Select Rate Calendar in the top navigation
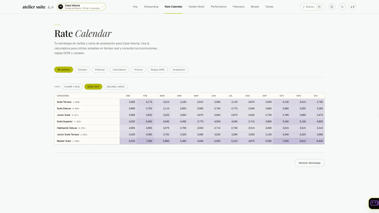This screenshot has height=213, width=379. click(173, 7)
